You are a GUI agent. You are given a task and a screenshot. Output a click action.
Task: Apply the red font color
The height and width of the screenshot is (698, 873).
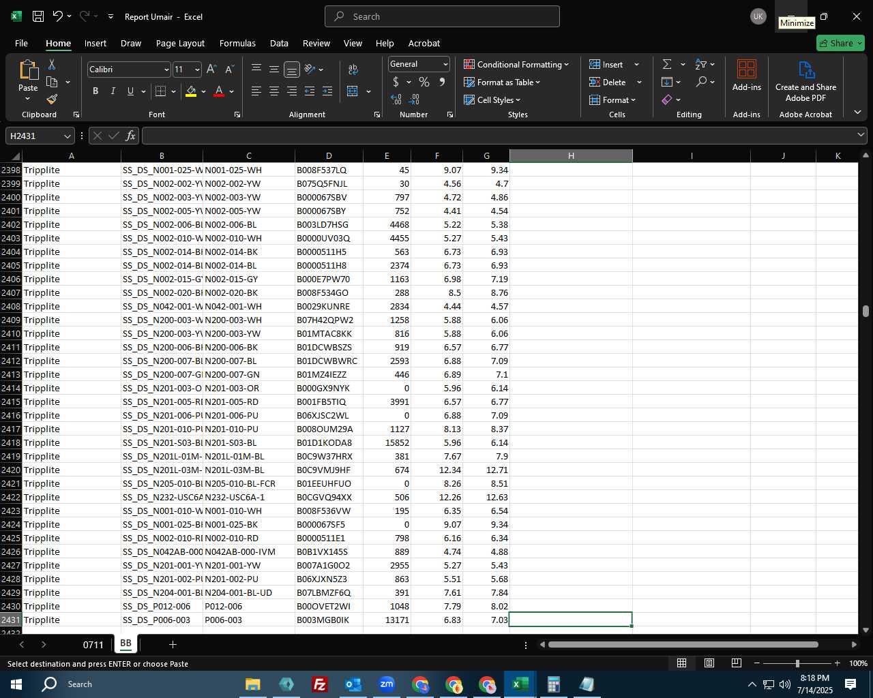pyautogui.click(x=219, y=91)
